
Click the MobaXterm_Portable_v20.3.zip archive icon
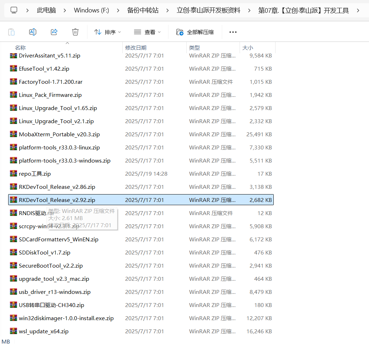click(14, 134)
